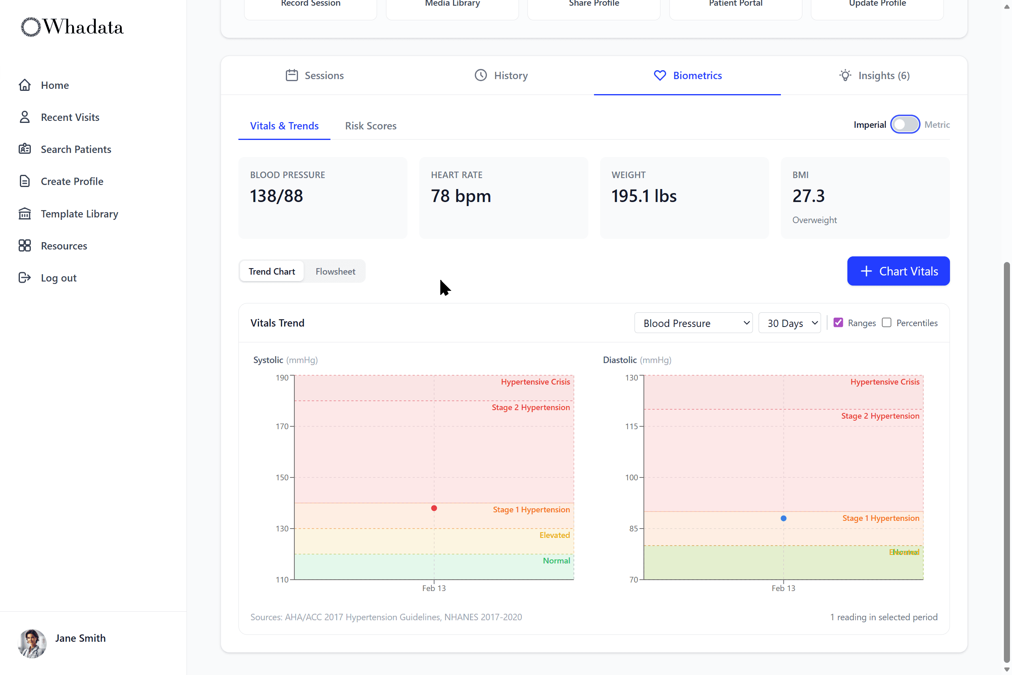Uncheck the Ranges checkbox
1012x675 pixels.
pos(838,322)
